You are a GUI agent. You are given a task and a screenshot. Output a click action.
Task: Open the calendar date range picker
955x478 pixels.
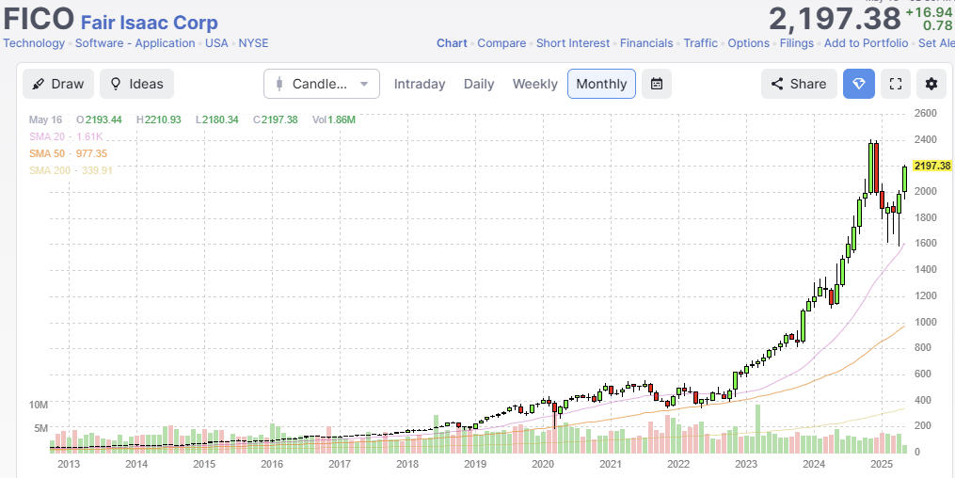click(x=657, y=84)
